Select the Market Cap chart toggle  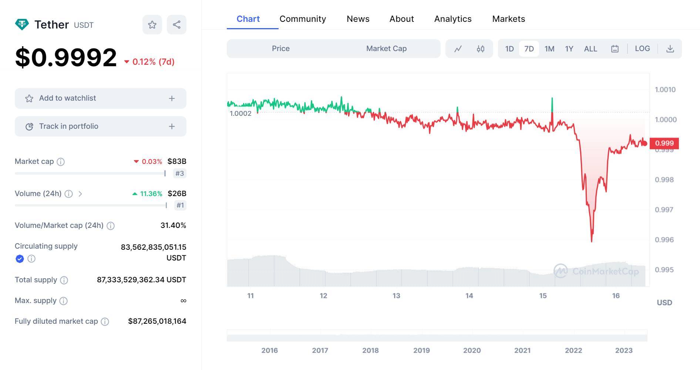coord(386,48)
